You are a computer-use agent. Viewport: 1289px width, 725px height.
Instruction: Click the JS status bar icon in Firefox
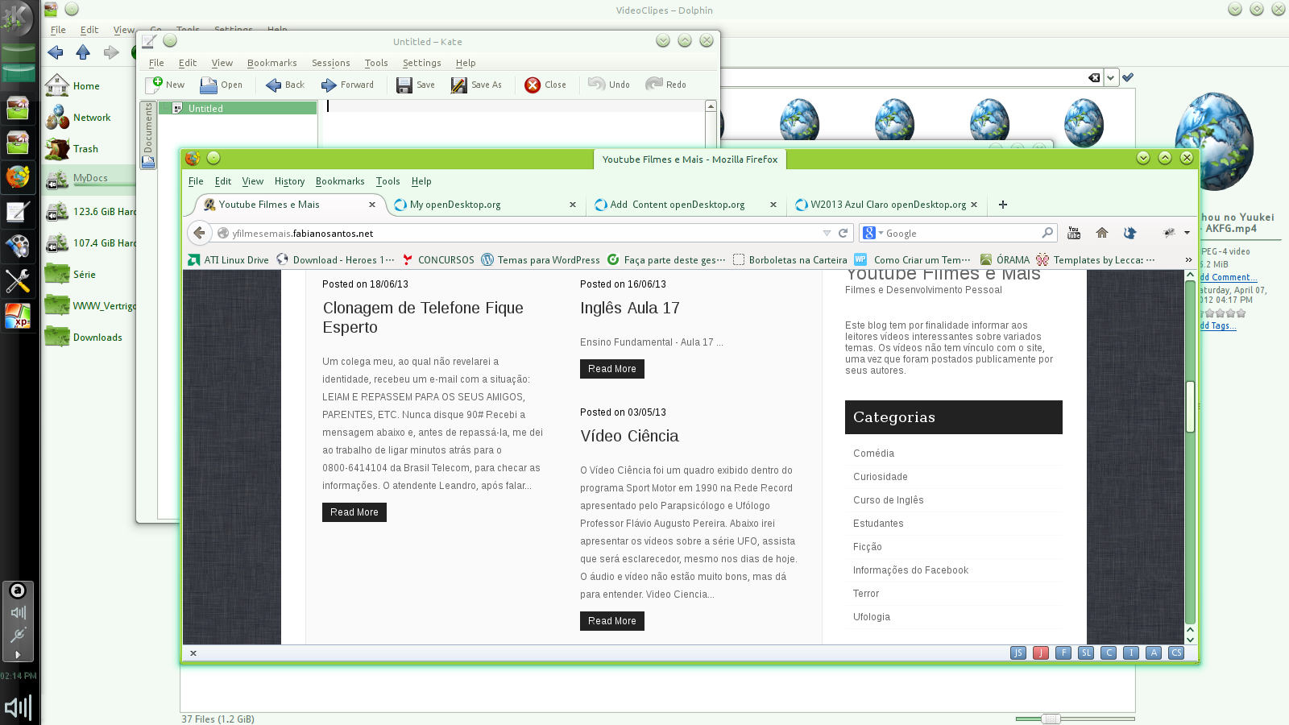1018,652
